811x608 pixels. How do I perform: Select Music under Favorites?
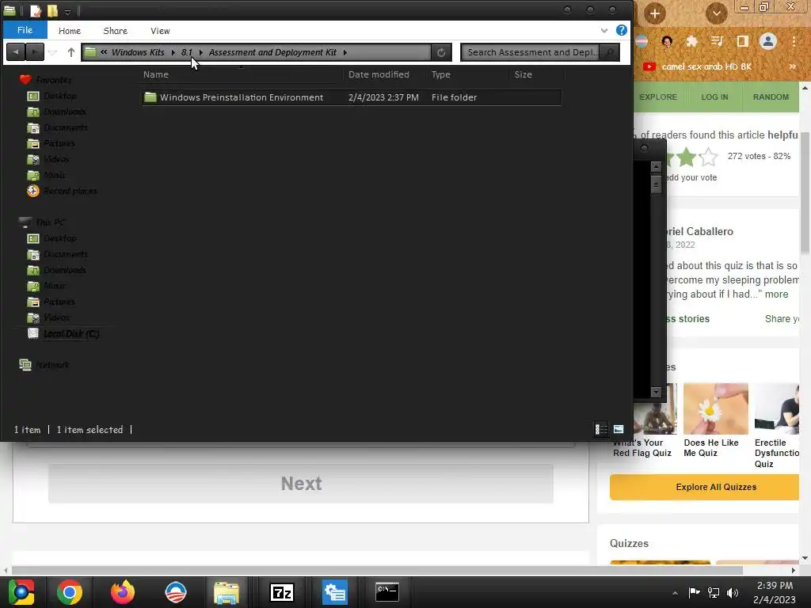54,175
